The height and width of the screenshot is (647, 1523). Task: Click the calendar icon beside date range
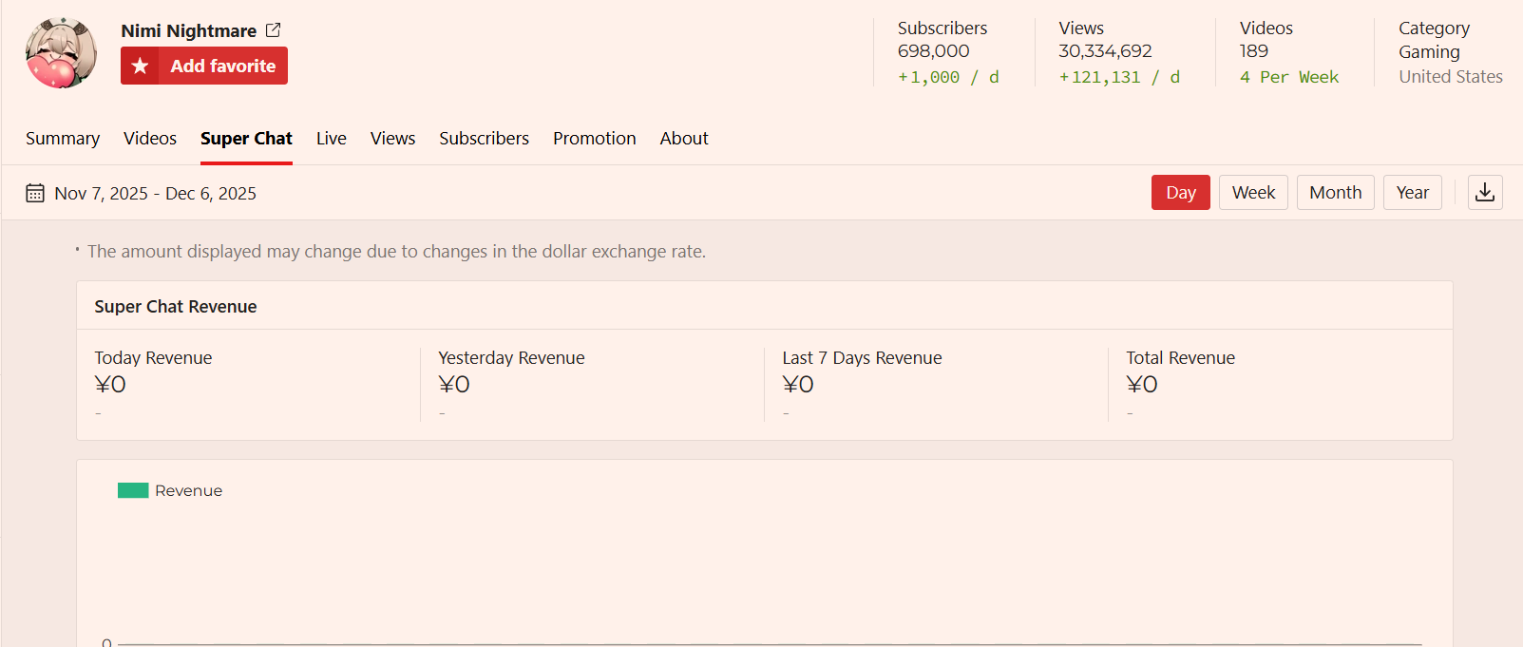(x=35, y=193)
